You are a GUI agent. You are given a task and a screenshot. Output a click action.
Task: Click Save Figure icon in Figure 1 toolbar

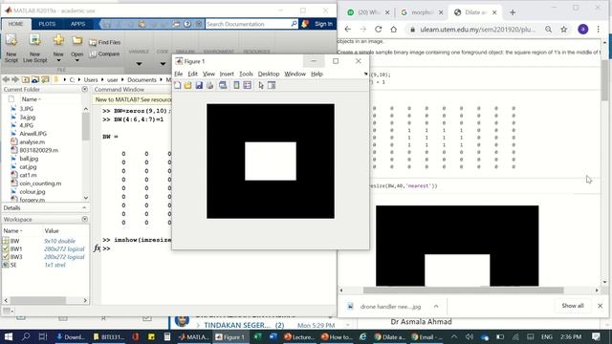(199, 85)
